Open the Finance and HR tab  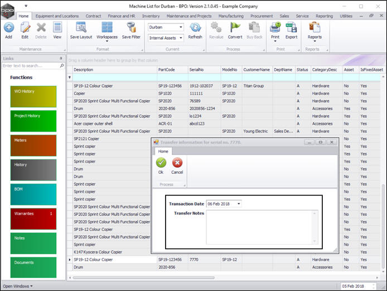pyautogui.click(x=122, y=16)
